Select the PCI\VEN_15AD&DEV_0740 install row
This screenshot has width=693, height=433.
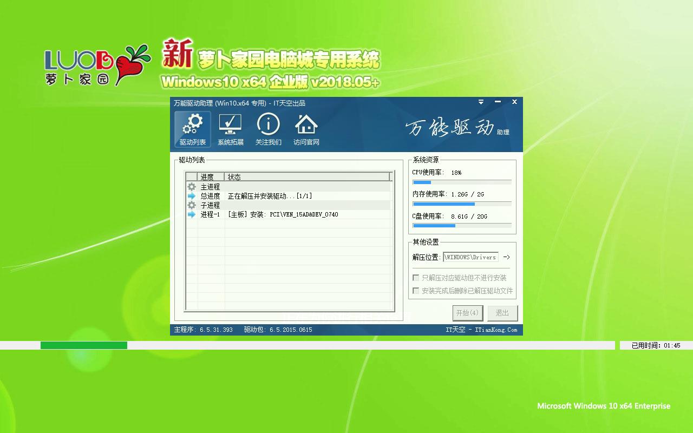tap(288, 214)
